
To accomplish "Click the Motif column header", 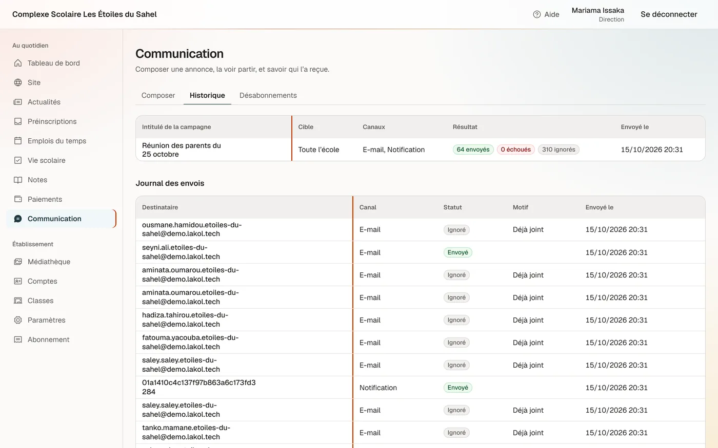I will click(x=521, y=207).
